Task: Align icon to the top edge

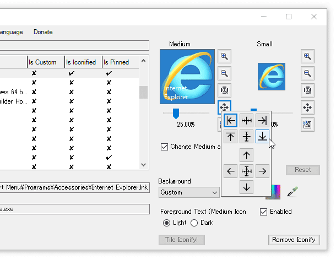Action: (230, 136)
